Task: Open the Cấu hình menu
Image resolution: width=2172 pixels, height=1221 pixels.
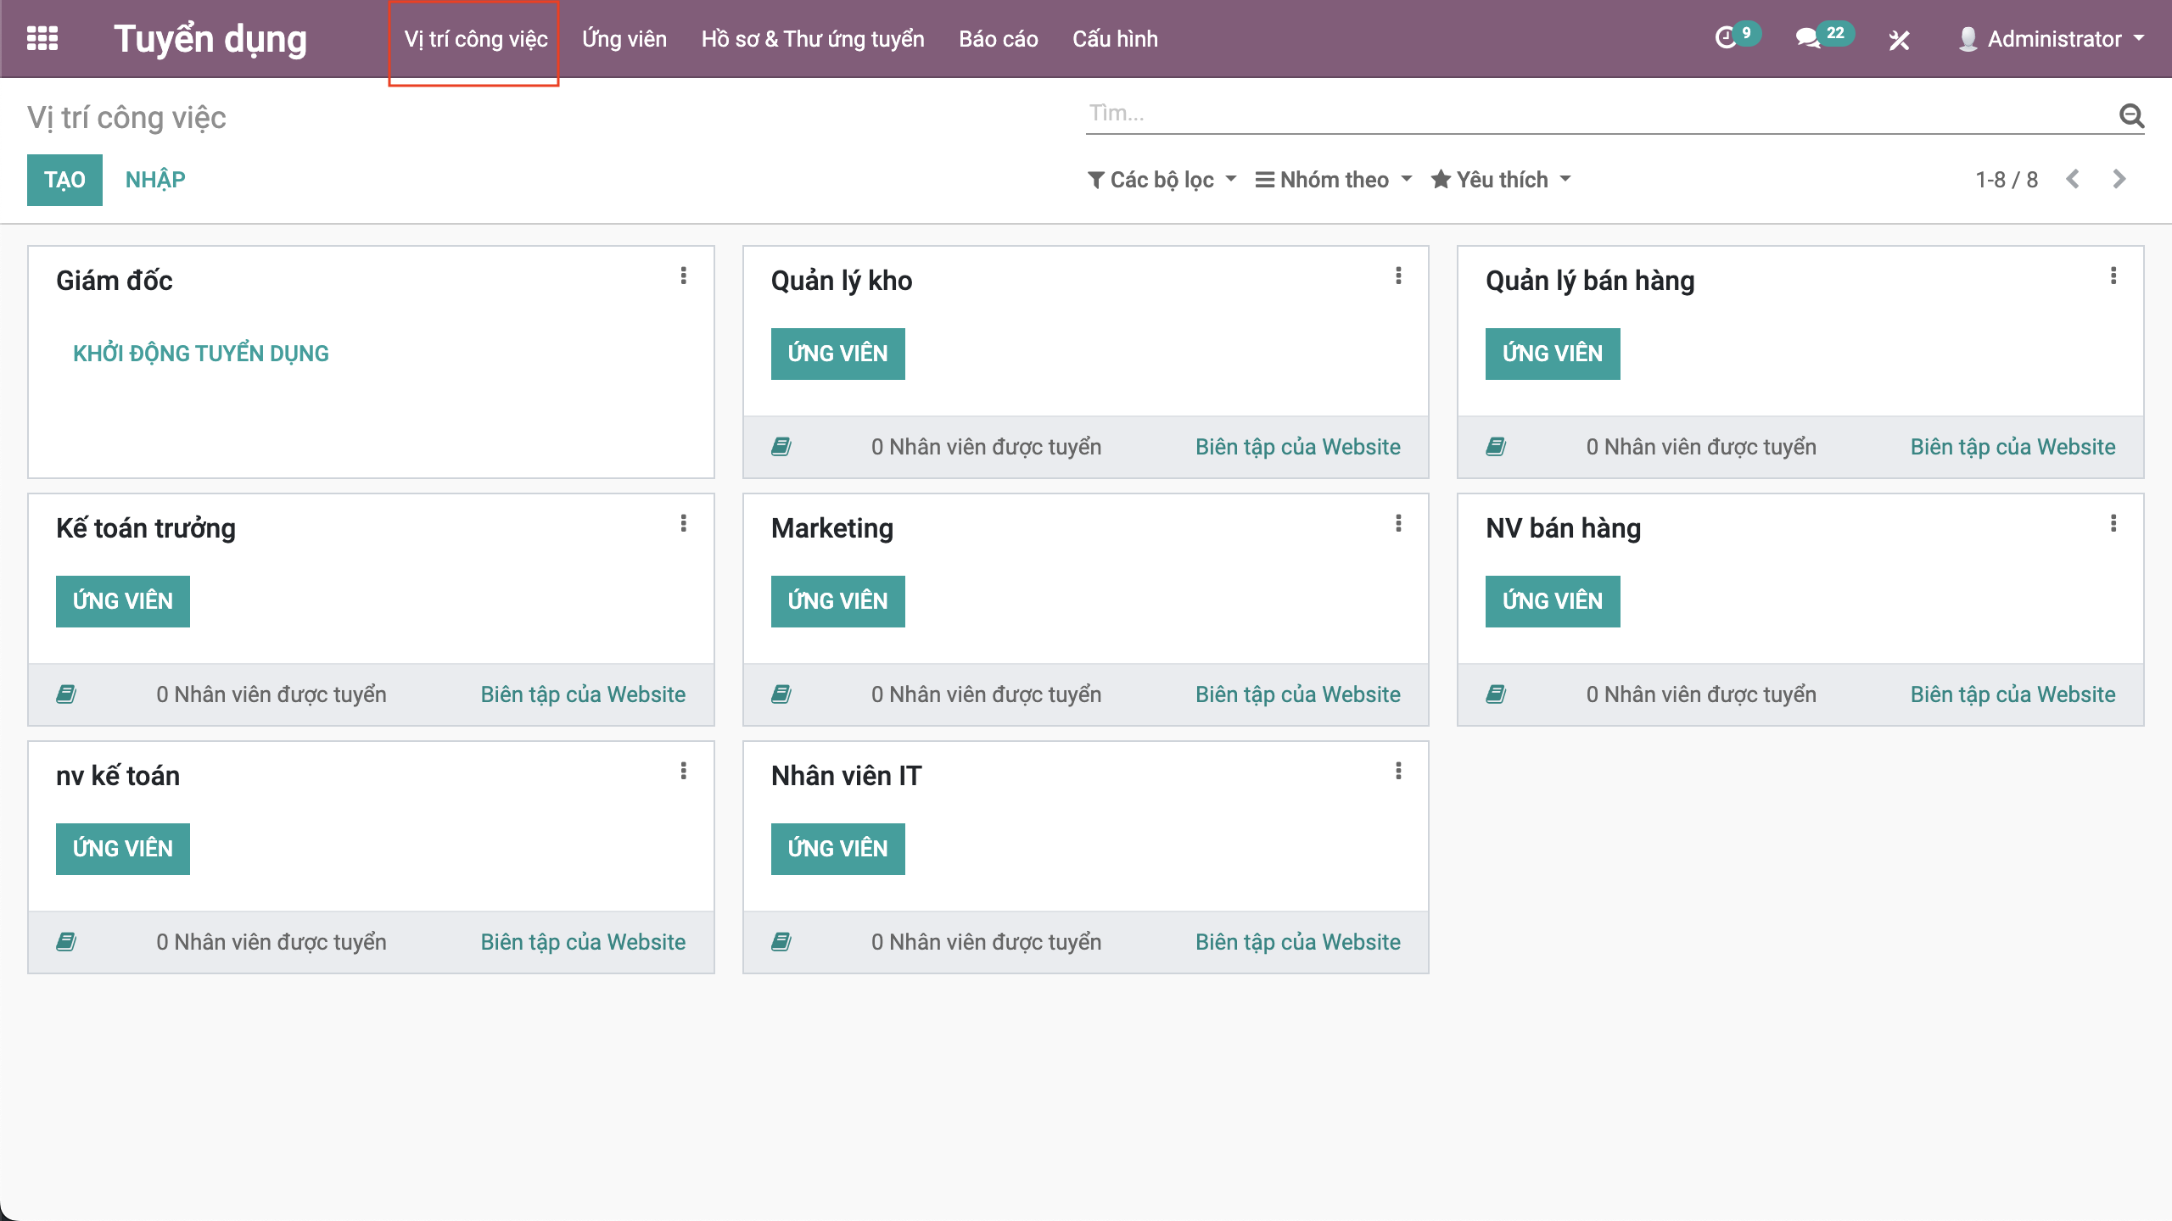Action: [1115, 39]
